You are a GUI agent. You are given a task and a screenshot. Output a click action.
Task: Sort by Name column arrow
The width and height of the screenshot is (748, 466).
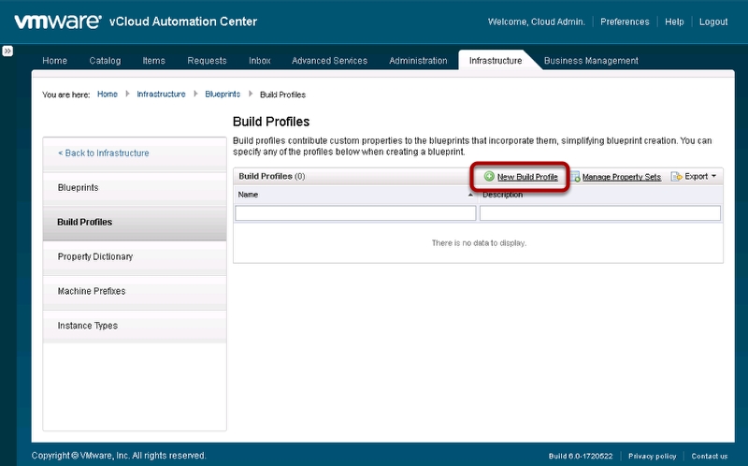coord(470,195)
